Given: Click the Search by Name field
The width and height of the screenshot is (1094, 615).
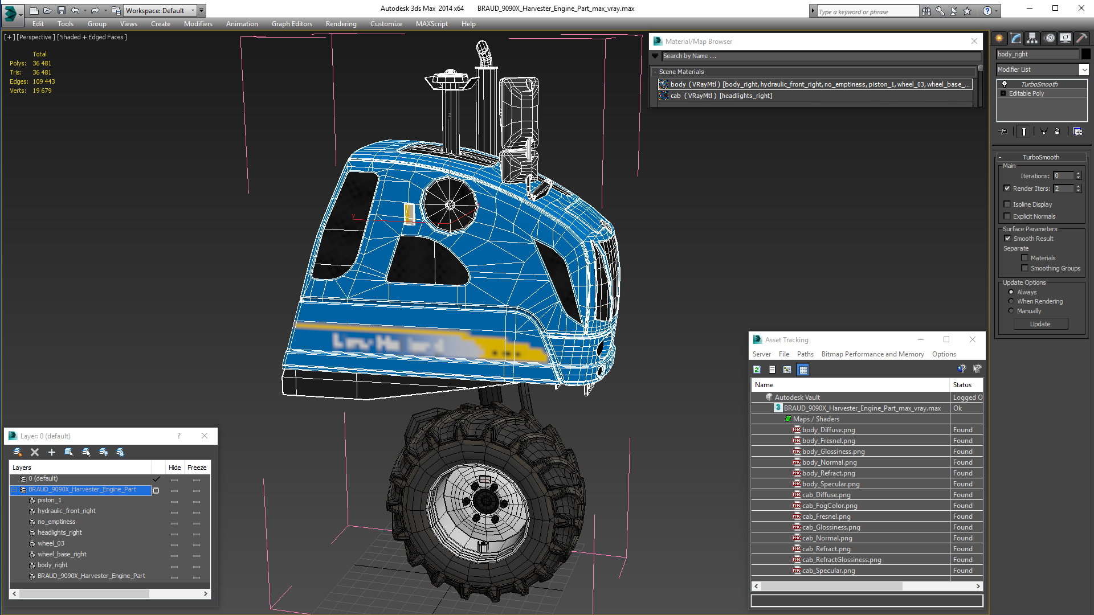Looking at the screenshot, I should pyautogui.click(x=820, y=56).
